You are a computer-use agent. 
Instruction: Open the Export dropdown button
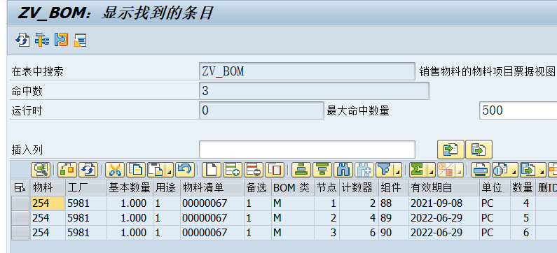tap(533, 170)
